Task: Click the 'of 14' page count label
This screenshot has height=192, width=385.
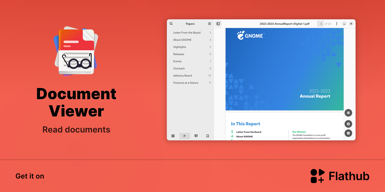Action: pos(328,24)
